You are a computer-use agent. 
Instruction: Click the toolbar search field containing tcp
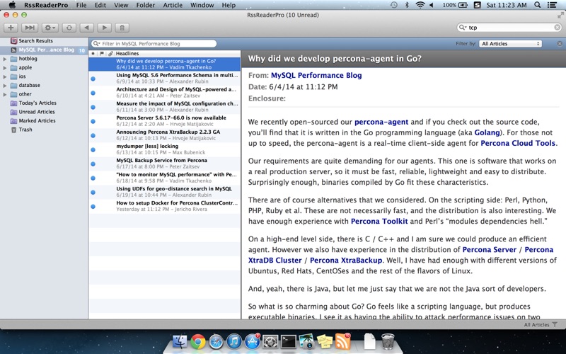[509, 28]
